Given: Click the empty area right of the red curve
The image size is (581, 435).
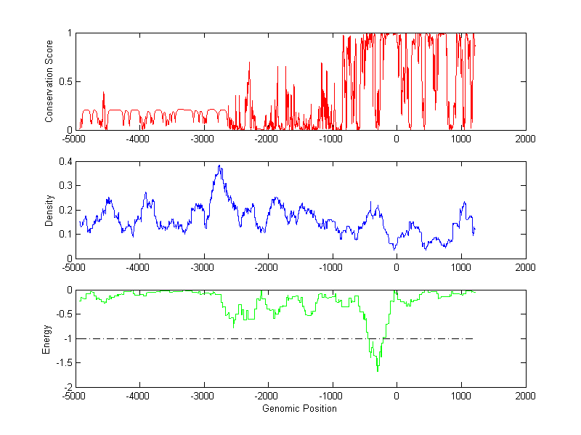Looking at the screenshot, I should pyautogui.click(x=501, y=80).
